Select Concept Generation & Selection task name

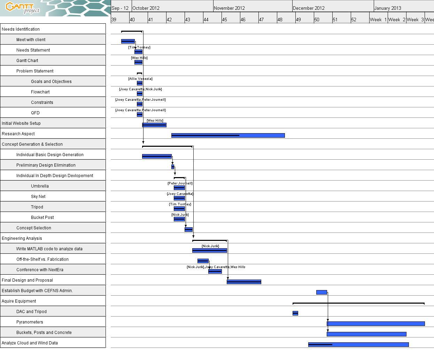pos(32,144)
